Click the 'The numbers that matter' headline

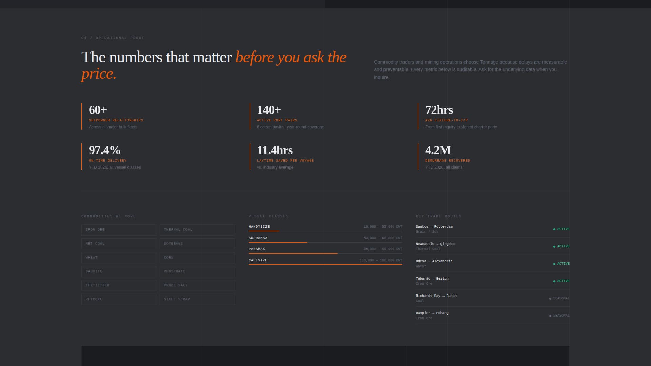point(156,57)
